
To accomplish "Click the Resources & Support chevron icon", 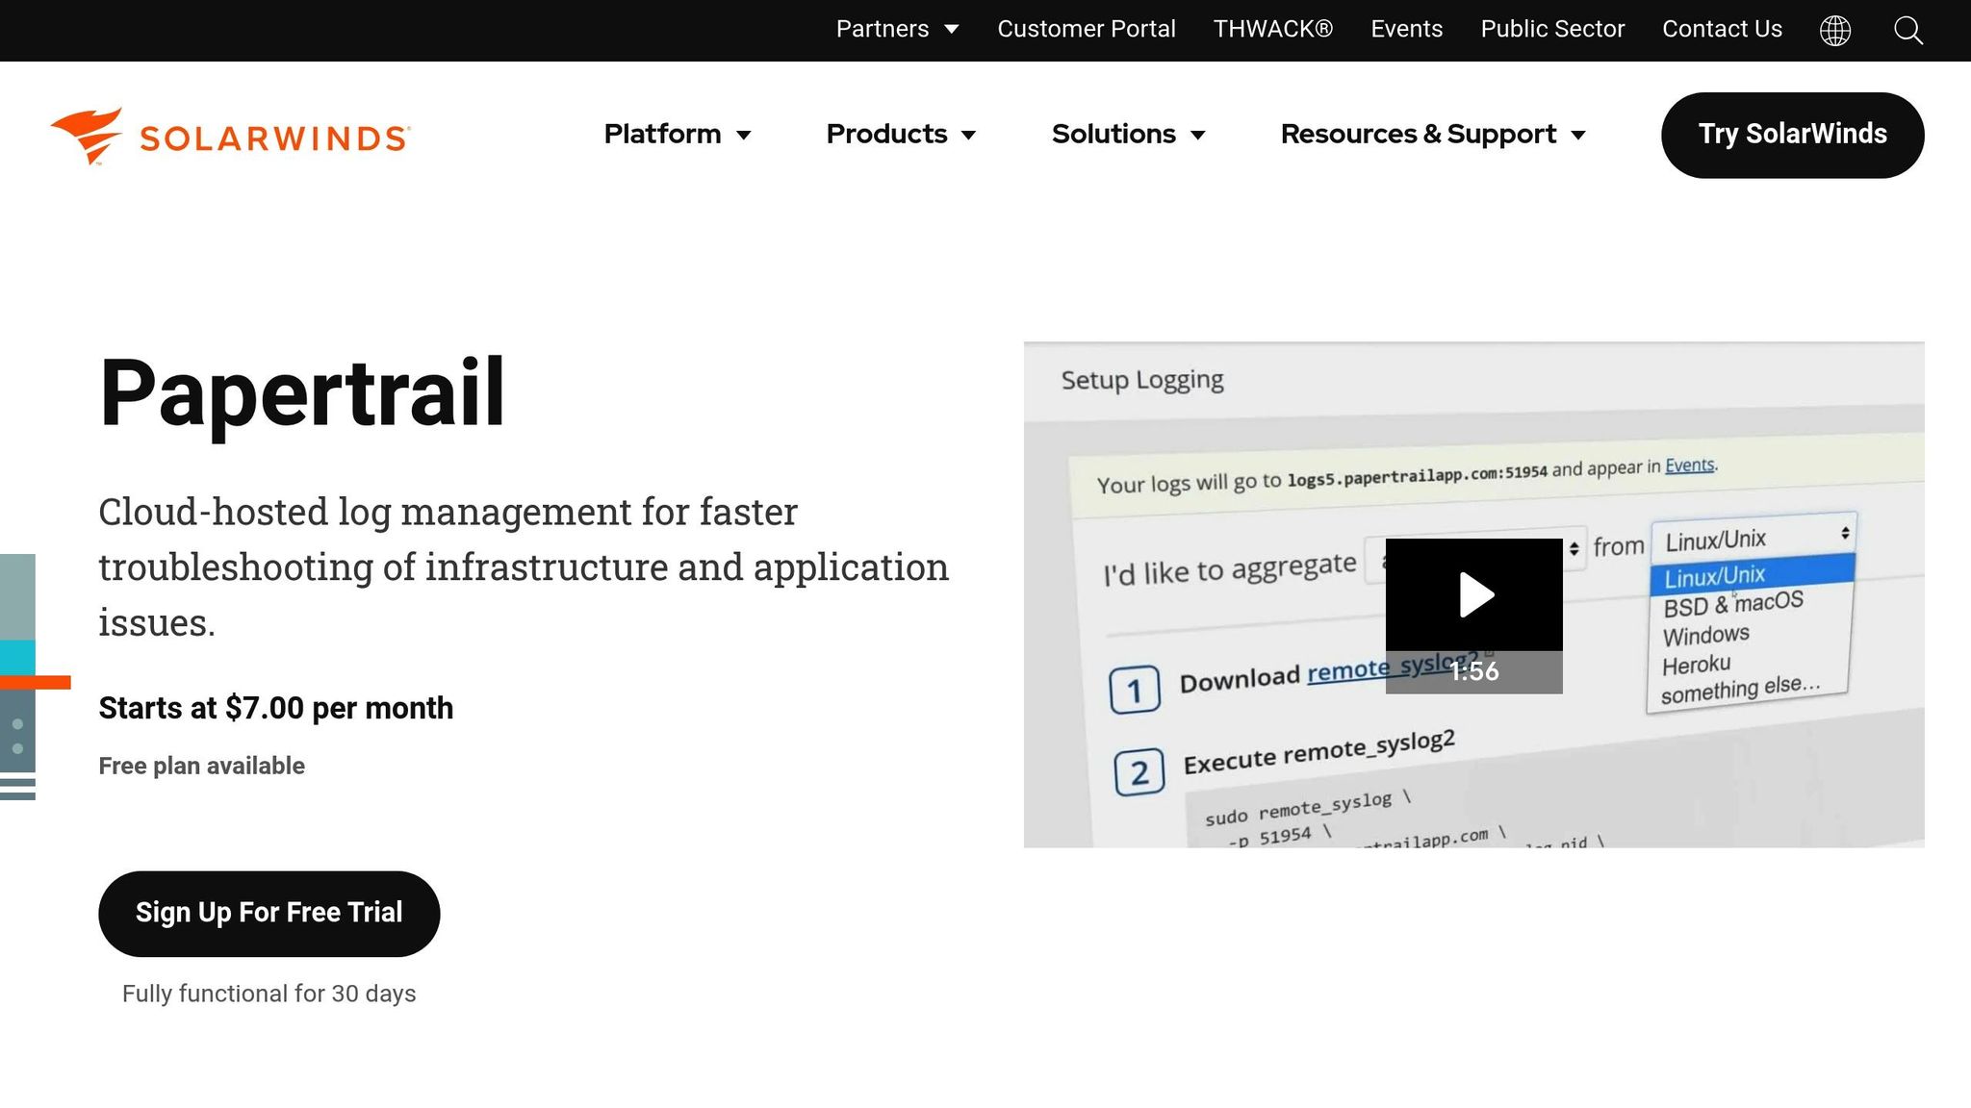I will [x=1577, y=136].
